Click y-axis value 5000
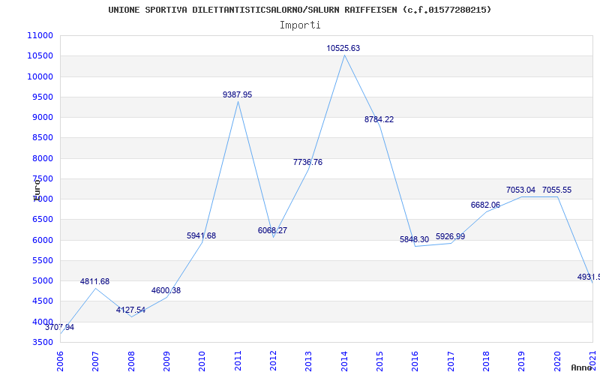600x375 pixels. coord(42,280)
